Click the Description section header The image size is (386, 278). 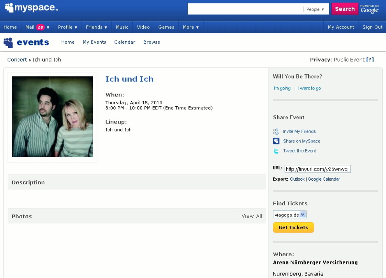(x=137, y=182)
